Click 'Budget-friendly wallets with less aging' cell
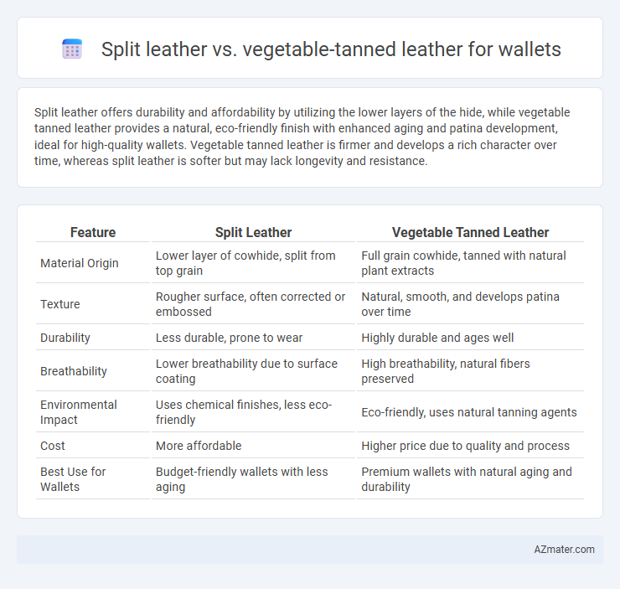 (x=242, y=479)
